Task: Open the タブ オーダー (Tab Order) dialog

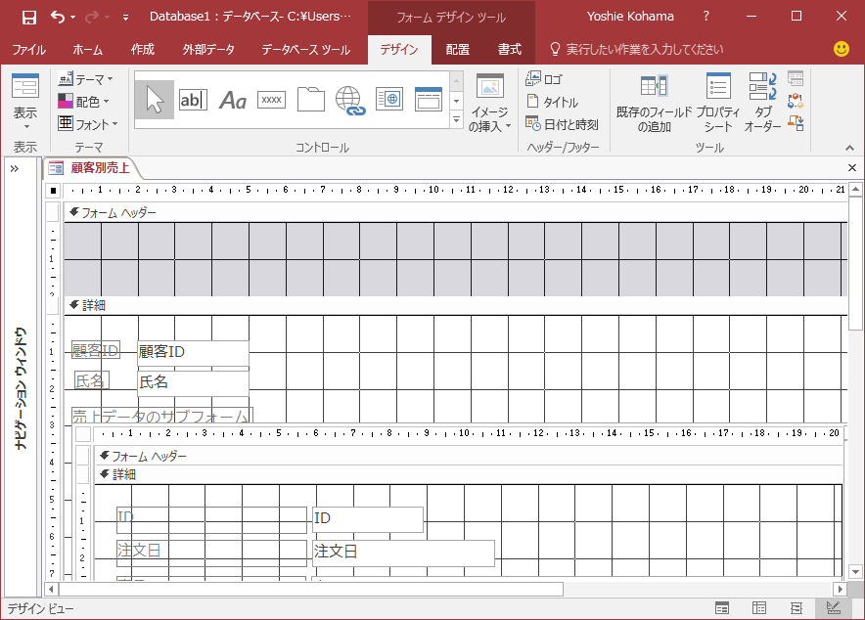Action: [762, 103]
